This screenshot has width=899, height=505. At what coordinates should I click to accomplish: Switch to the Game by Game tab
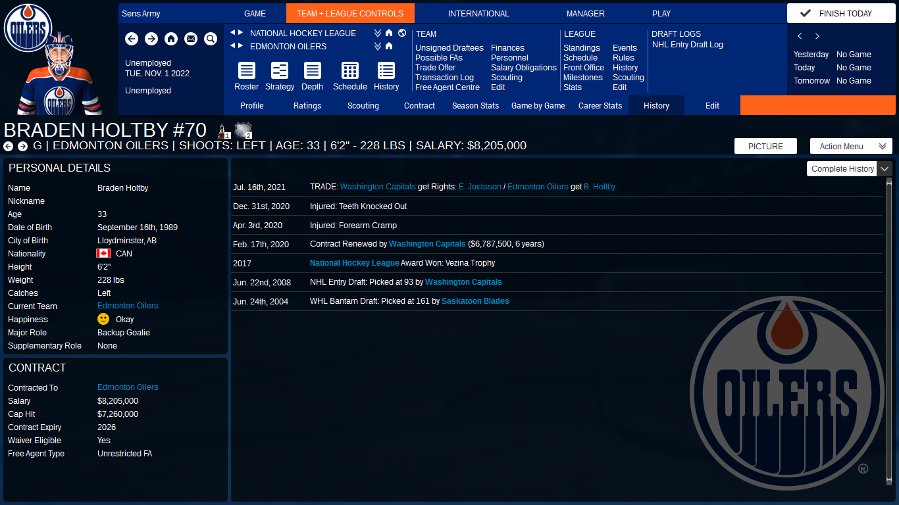coord(538,105)
